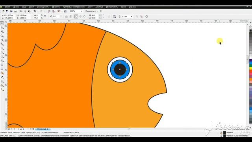Select the Smart Fill tool in toolbox
The height and width of the screenshot is (142, 252).
click(2, 44)
